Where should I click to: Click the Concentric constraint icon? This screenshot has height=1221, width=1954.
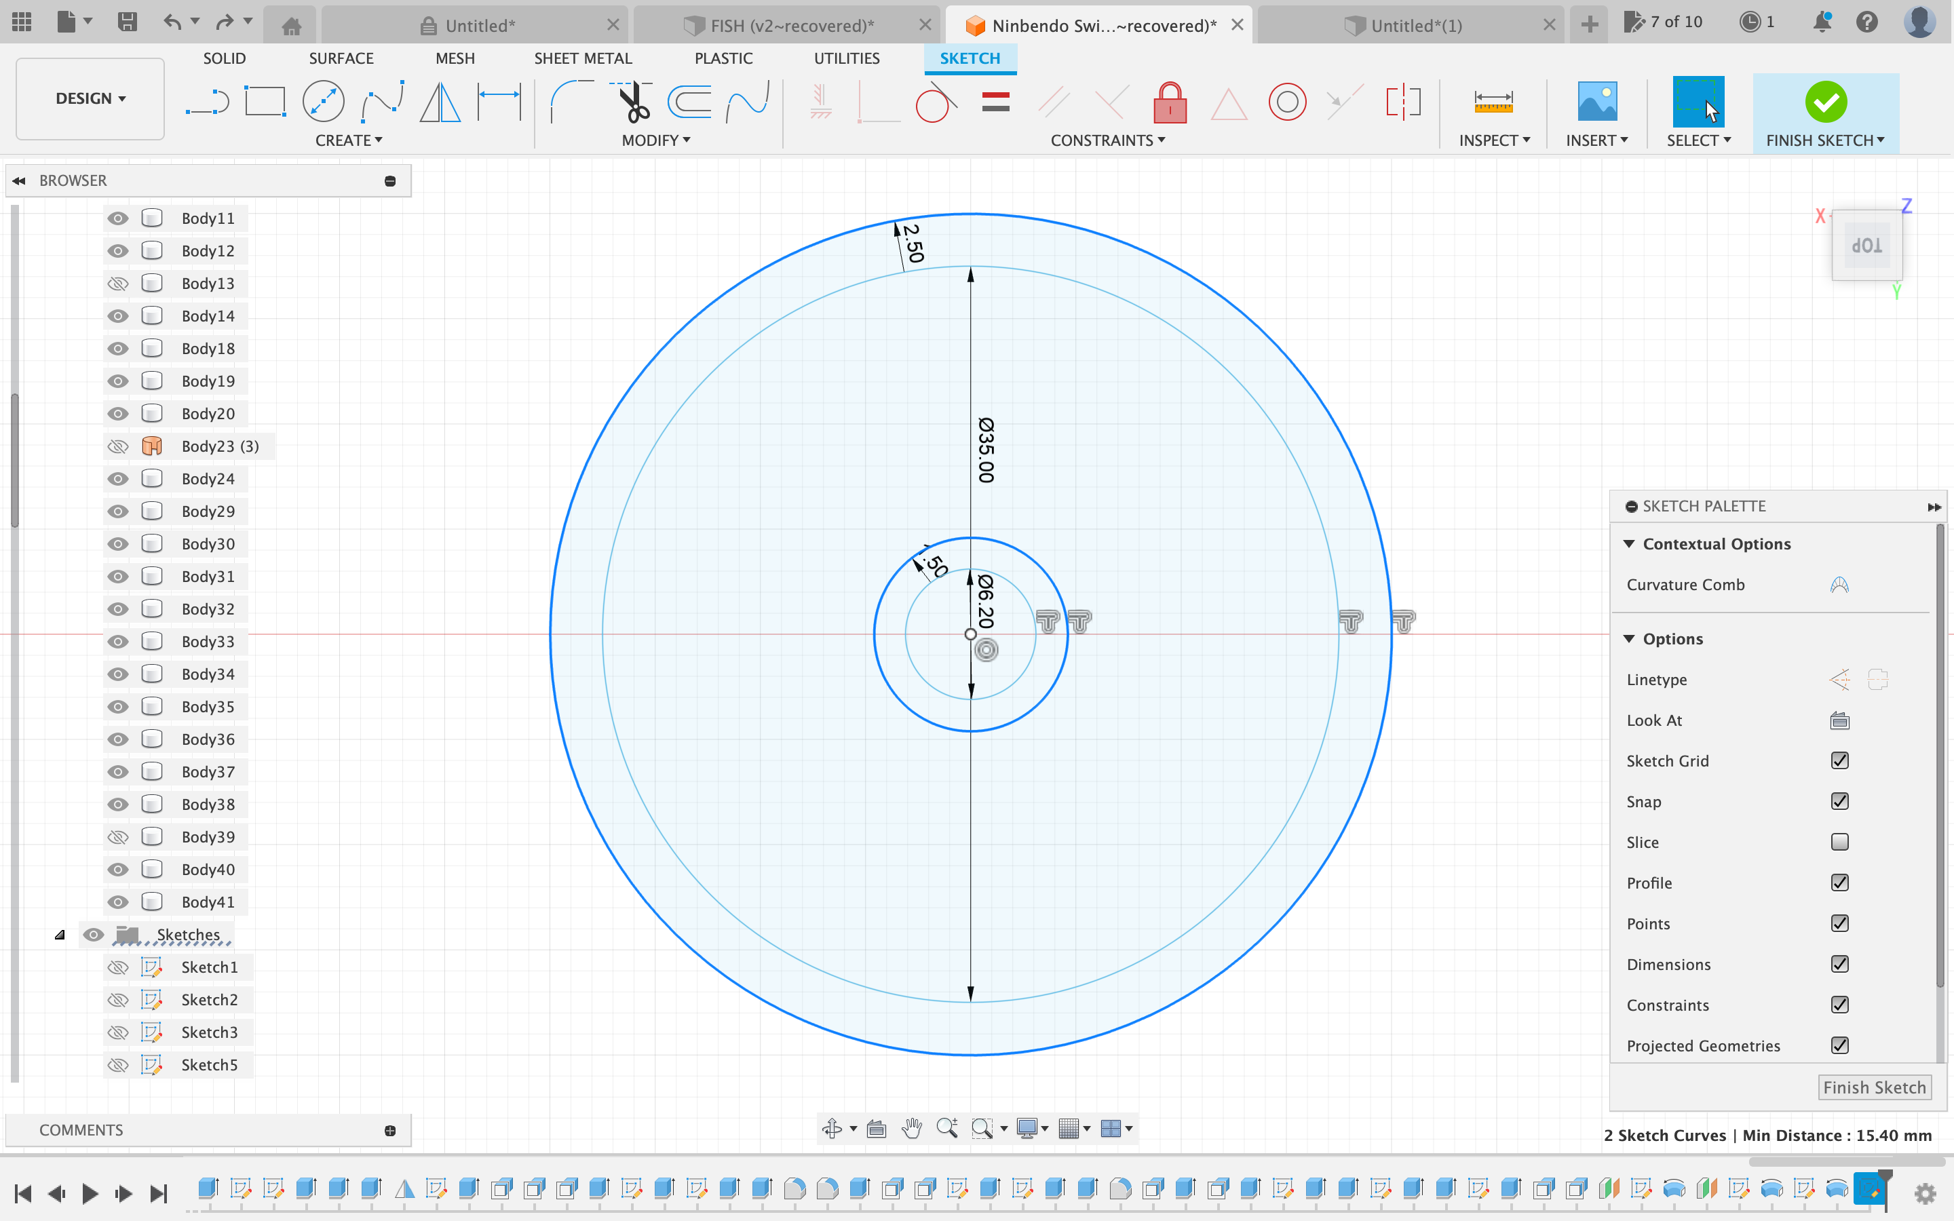1287,100
